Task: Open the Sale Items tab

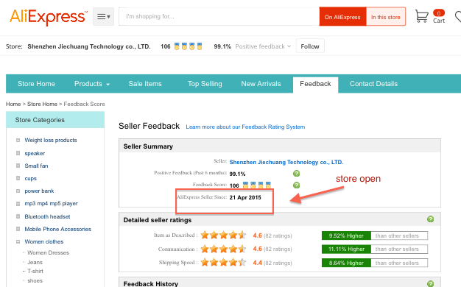Action: (x=145, y=84)
